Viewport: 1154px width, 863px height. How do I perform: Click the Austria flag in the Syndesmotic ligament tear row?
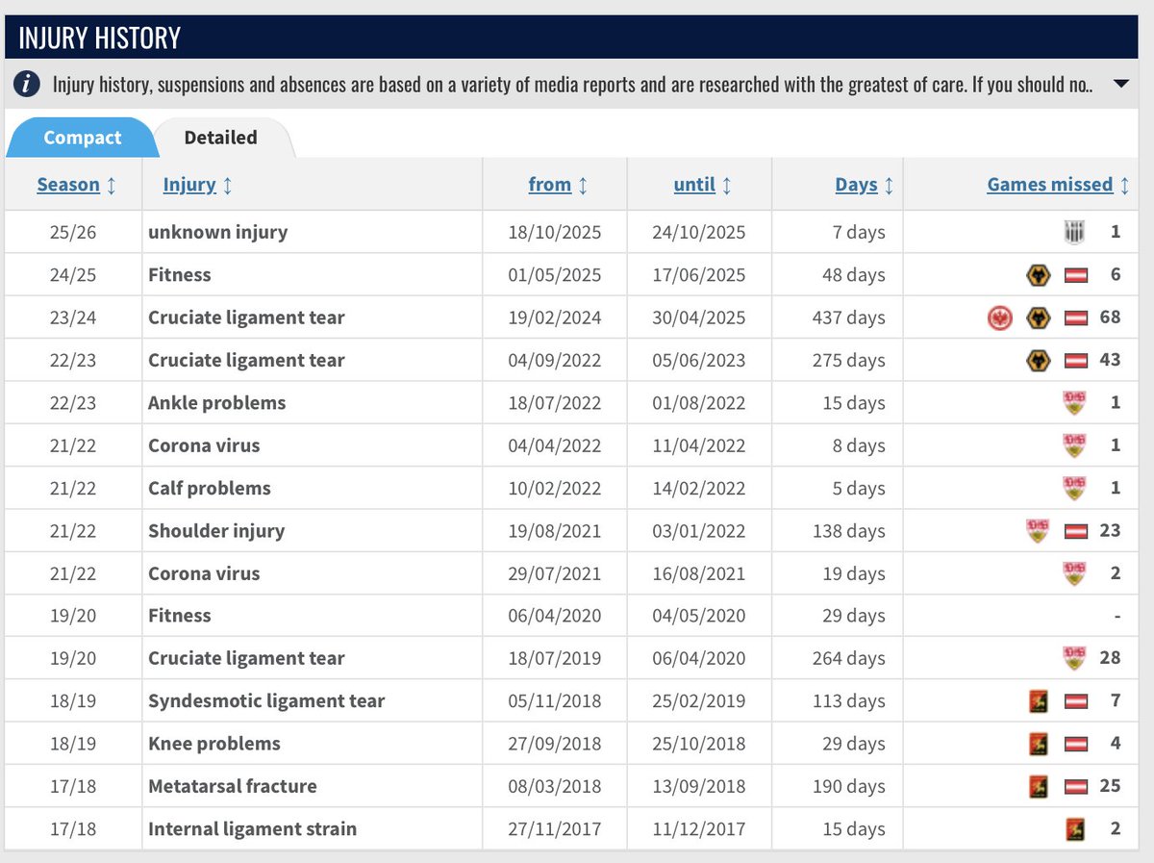[x=1075, y=700]
